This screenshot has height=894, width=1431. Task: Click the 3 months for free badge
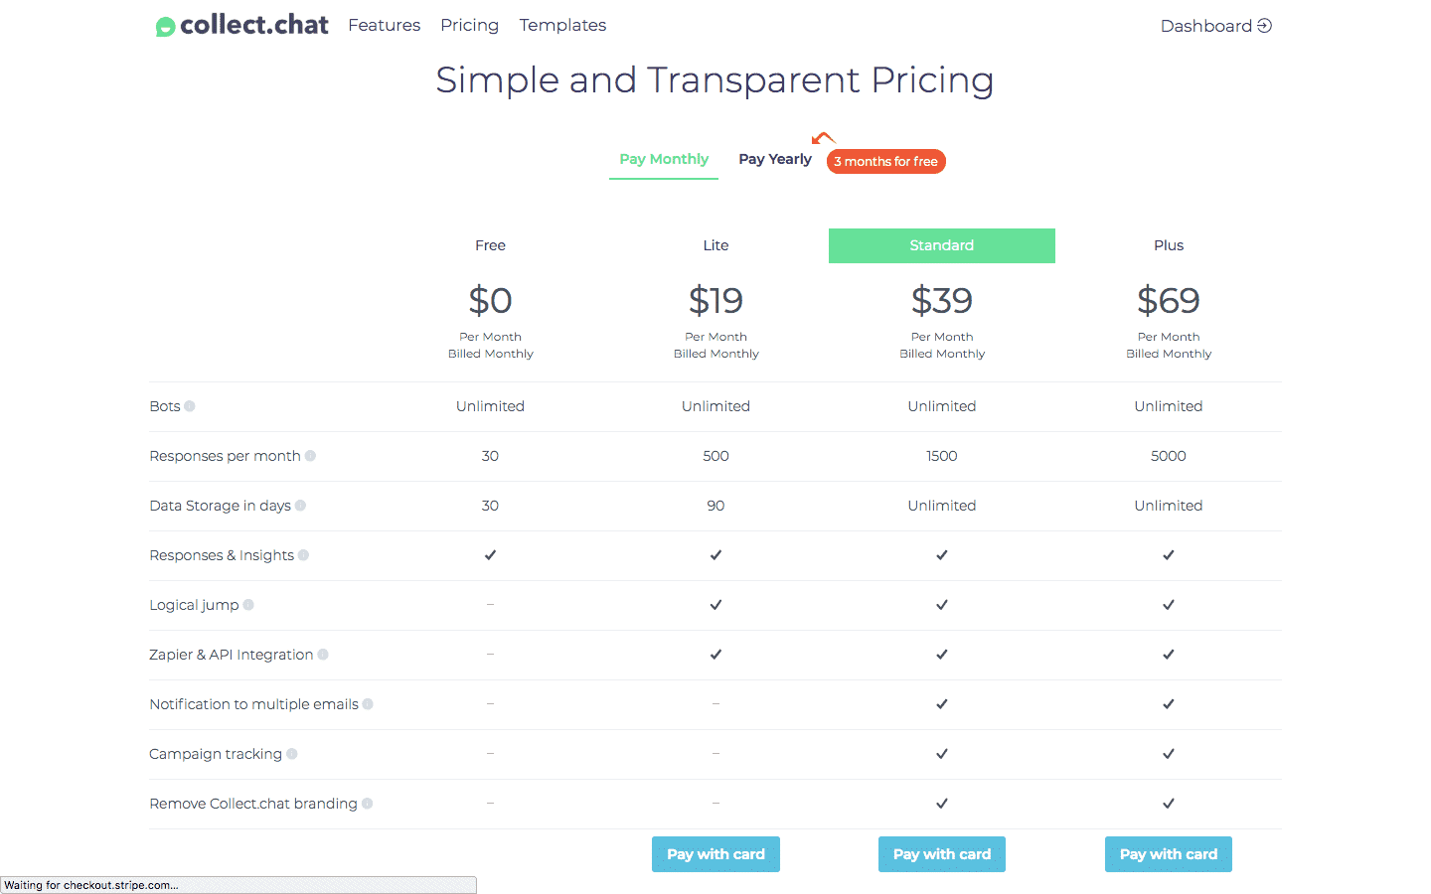885,161
